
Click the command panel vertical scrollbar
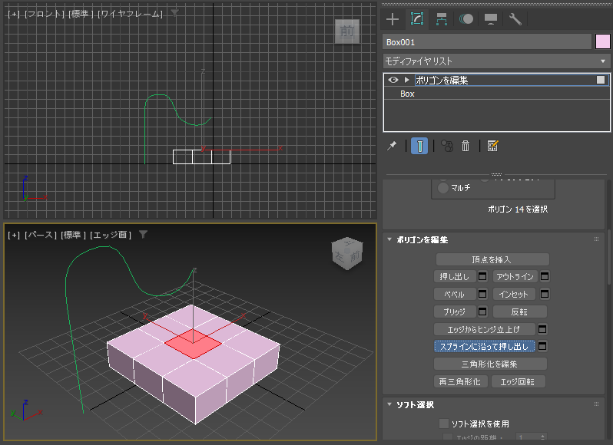click(x=609, y=258)
